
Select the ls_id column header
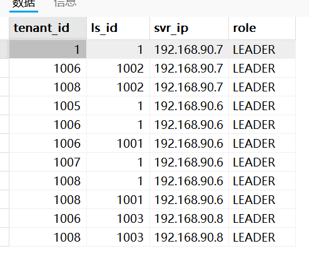(x=118, y=28)
